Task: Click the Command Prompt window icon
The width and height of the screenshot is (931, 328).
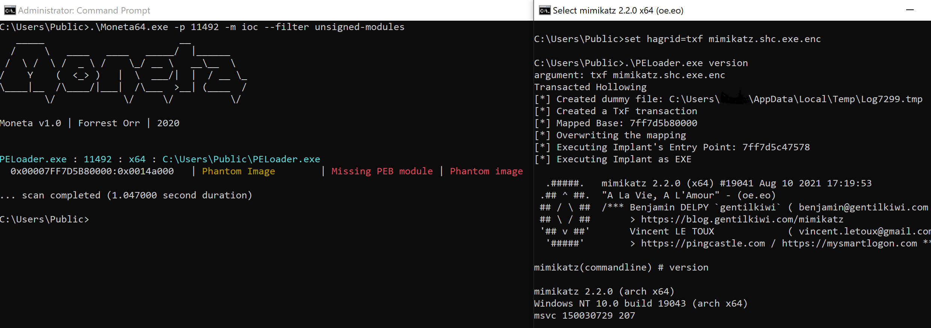Action: tap(10, 10)
